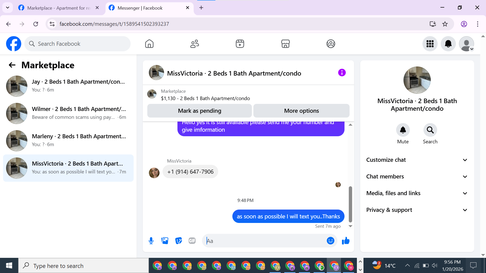
Task: Bookmark this page with star icon
Action: coord(445,24)
